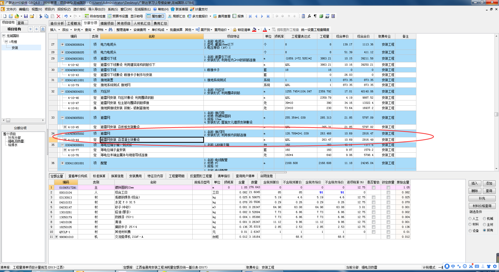Click the 材料价格查询 button

click(x=482, y=206)
